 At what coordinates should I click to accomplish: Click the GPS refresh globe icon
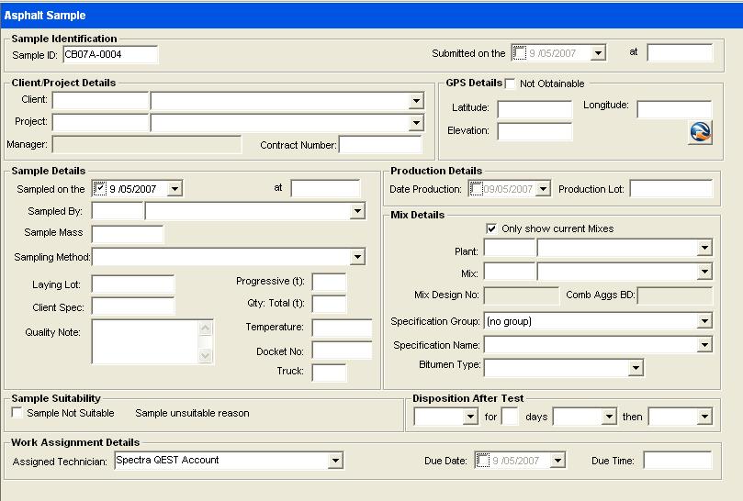click(700, 132)
